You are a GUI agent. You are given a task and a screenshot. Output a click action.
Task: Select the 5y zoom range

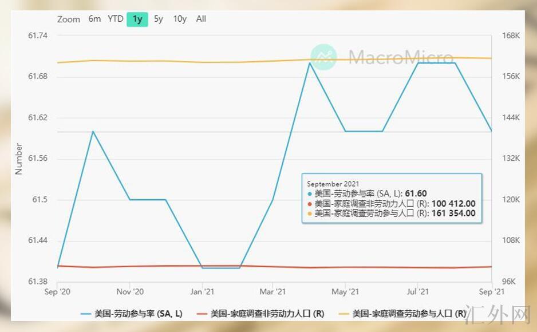pyautogui.click(x=158, y=19)
